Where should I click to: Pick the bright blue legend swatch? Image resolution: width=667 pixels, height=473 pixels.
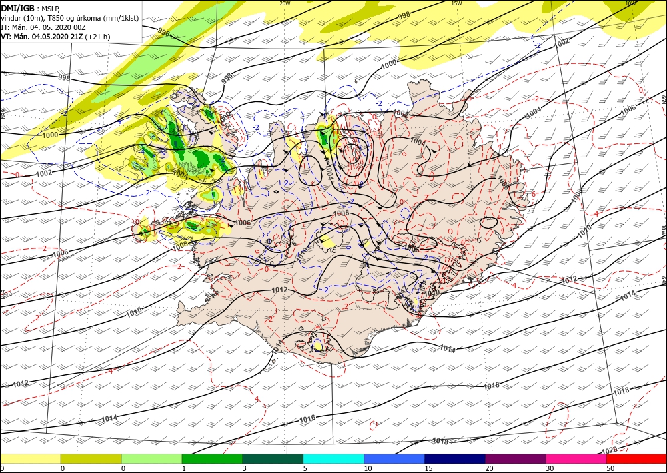(x=394, y=458)
